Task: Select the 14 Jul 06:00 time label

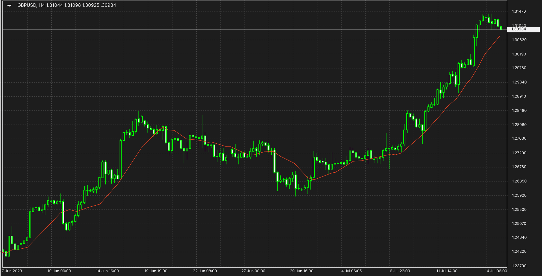Action: pyautogui.click(x=496, y=271)
